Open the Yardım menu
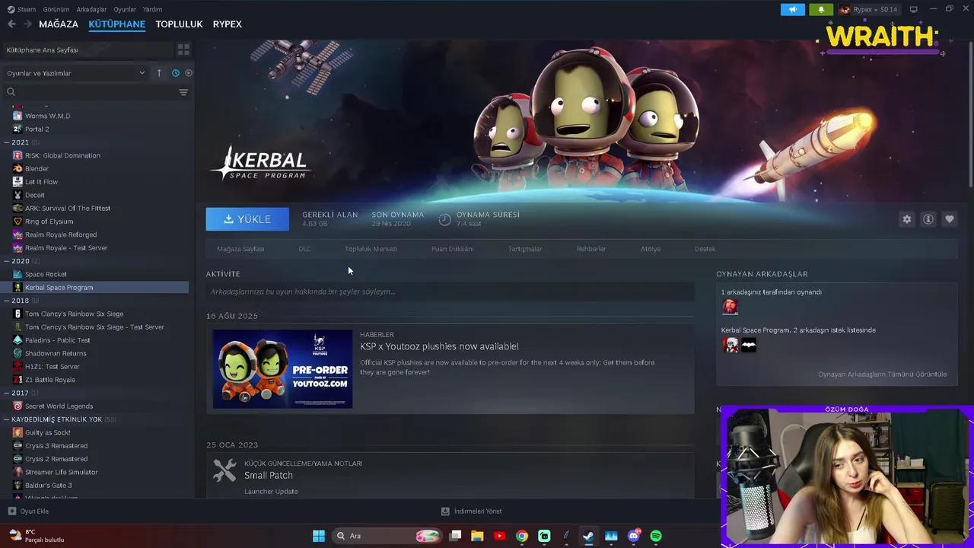The image size is (974, 548). 152,9
